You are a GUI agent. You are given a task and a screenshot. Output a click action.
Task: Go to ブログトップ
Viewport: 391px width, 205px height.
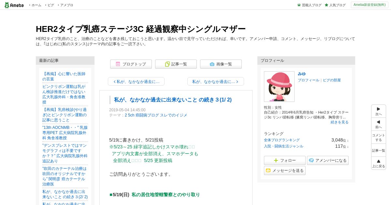click(131, 64)
